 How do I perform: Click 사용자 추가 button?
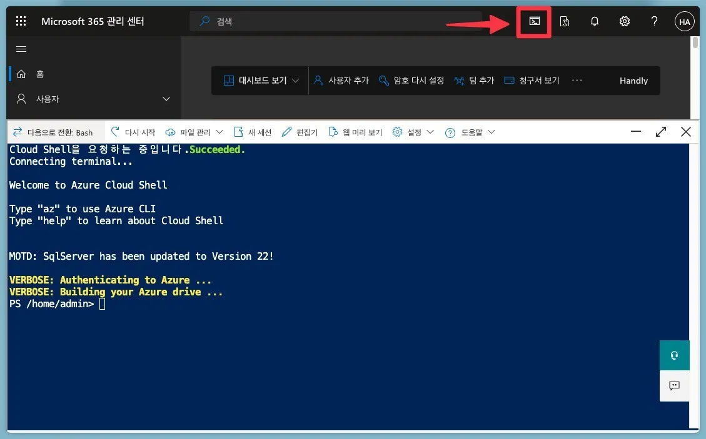tap(341, 81)
